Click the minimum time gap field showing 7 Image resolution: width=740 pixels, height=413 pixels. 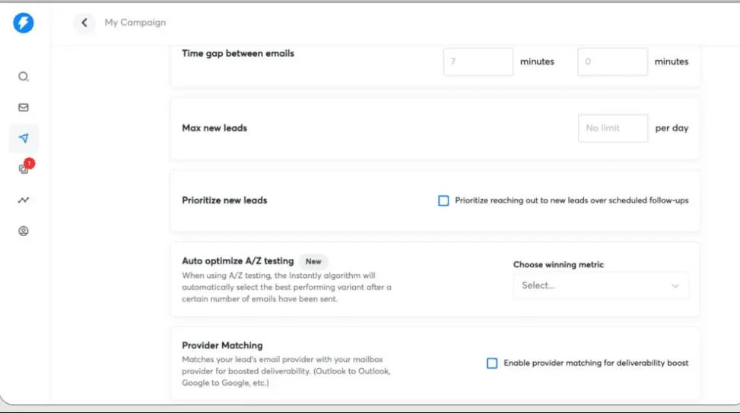coord(478,61)
